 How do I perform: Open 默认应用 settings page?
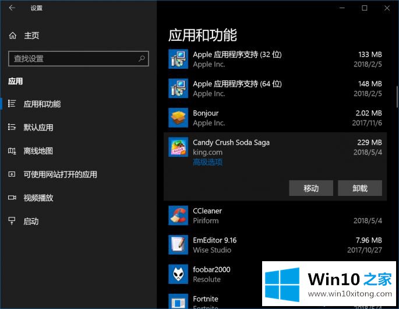tap(38, 127)
